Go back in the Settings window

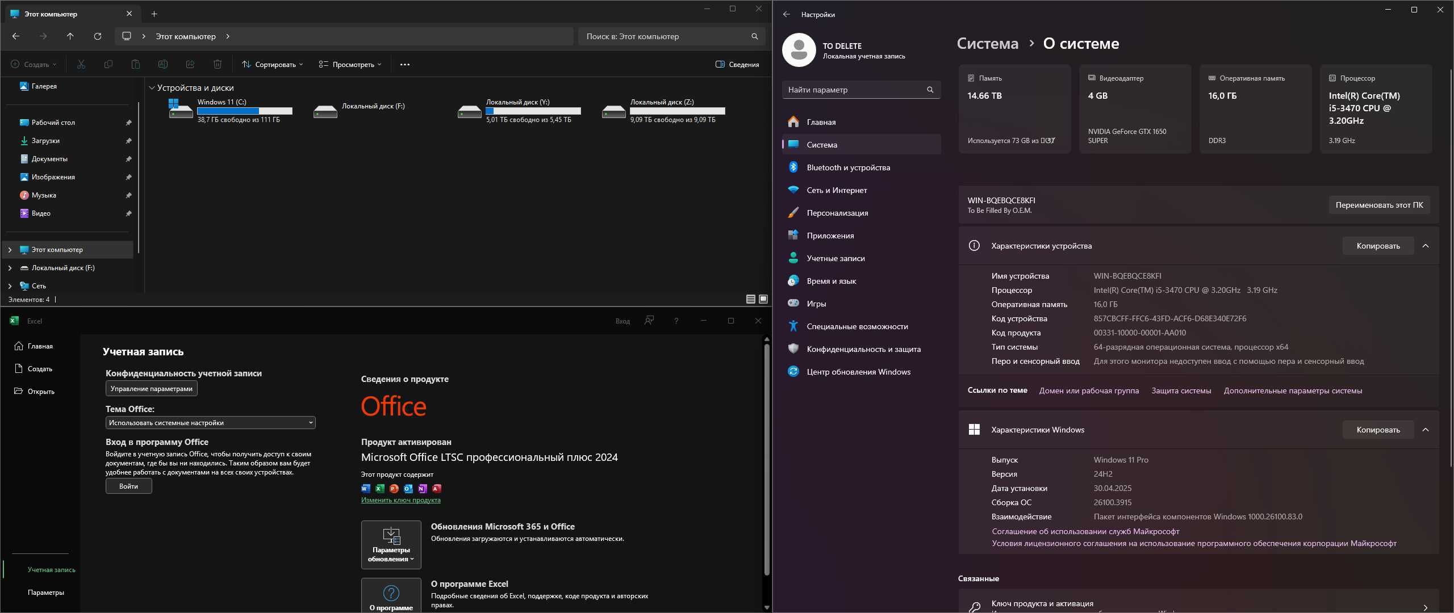787,14
